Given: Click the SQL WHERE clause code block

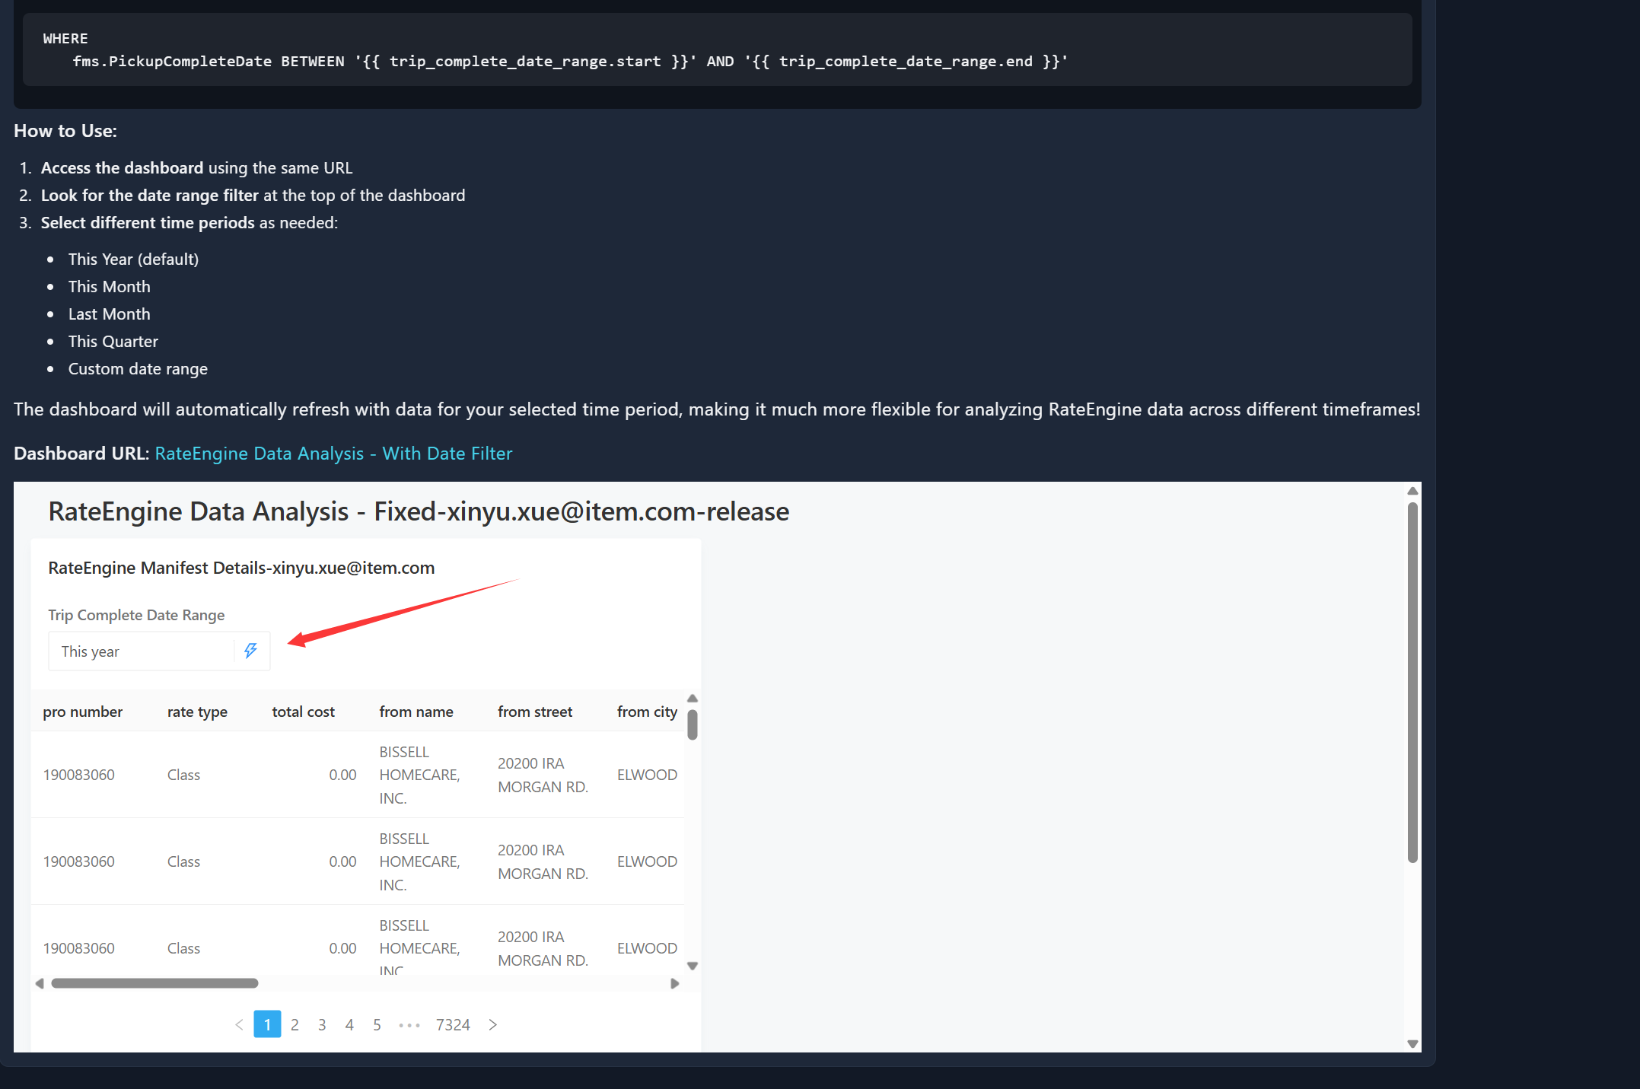Looking at the screenshot, I should coord(717,49).
